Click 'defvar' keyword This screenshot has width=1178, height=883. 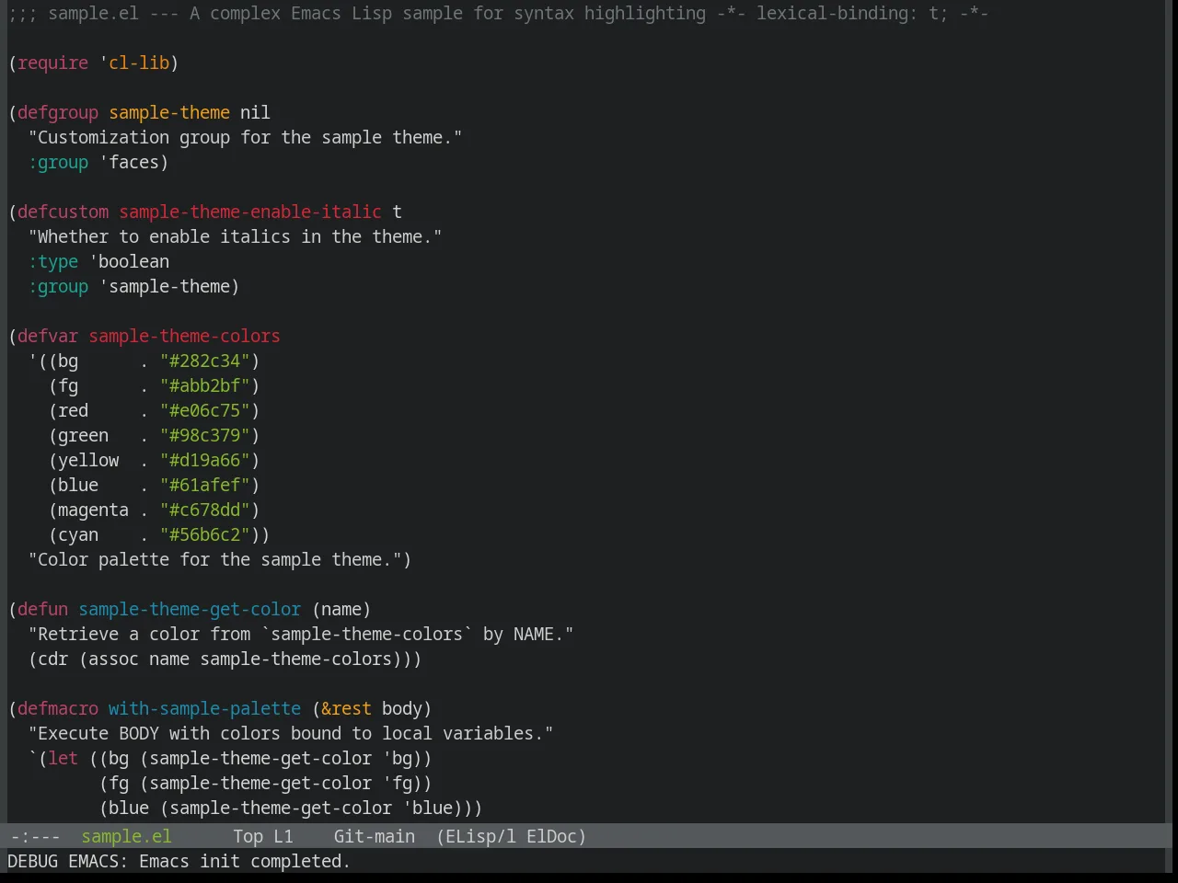[x=48, y=336]
